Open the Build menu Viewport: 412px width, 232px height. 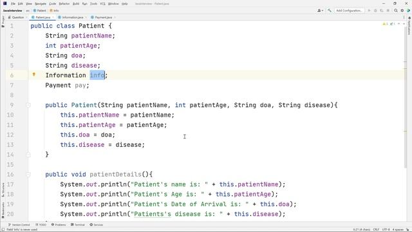coord(76,4)
